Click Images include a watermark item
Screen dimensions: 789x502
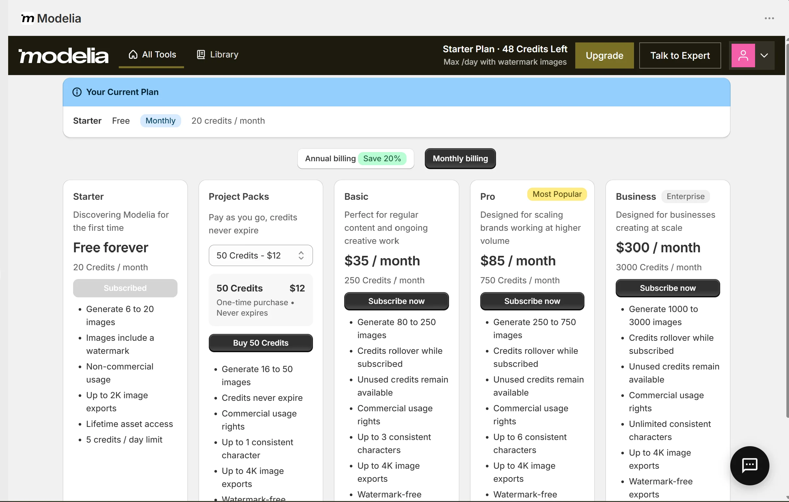point(120,344)
